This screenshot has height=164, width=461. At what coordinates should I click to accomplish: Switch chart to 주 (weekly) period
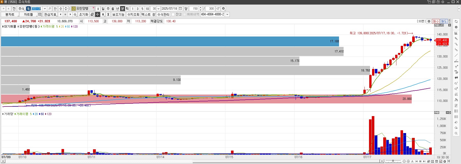coord(108,9)
